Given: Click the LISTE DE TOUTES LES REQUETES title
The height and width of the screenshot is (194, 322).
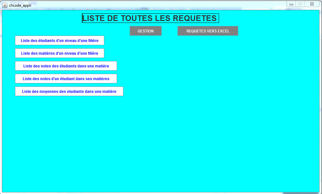Looking at the screenshot, I should (x=150, y=18).
